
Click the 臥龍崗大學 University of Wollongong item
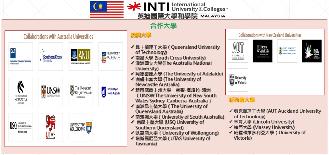click(x=175, y=133)
